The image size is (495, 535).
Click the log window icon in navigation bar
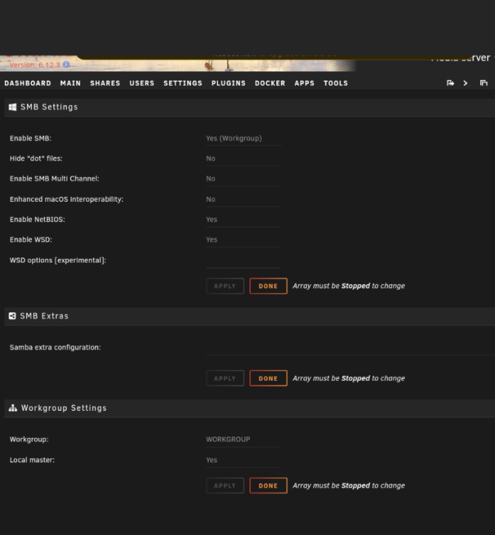point(484,83)
